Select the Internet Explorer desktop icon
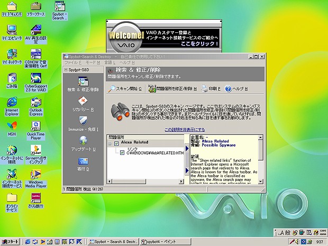Screen dimensions: 328x246 12,106
